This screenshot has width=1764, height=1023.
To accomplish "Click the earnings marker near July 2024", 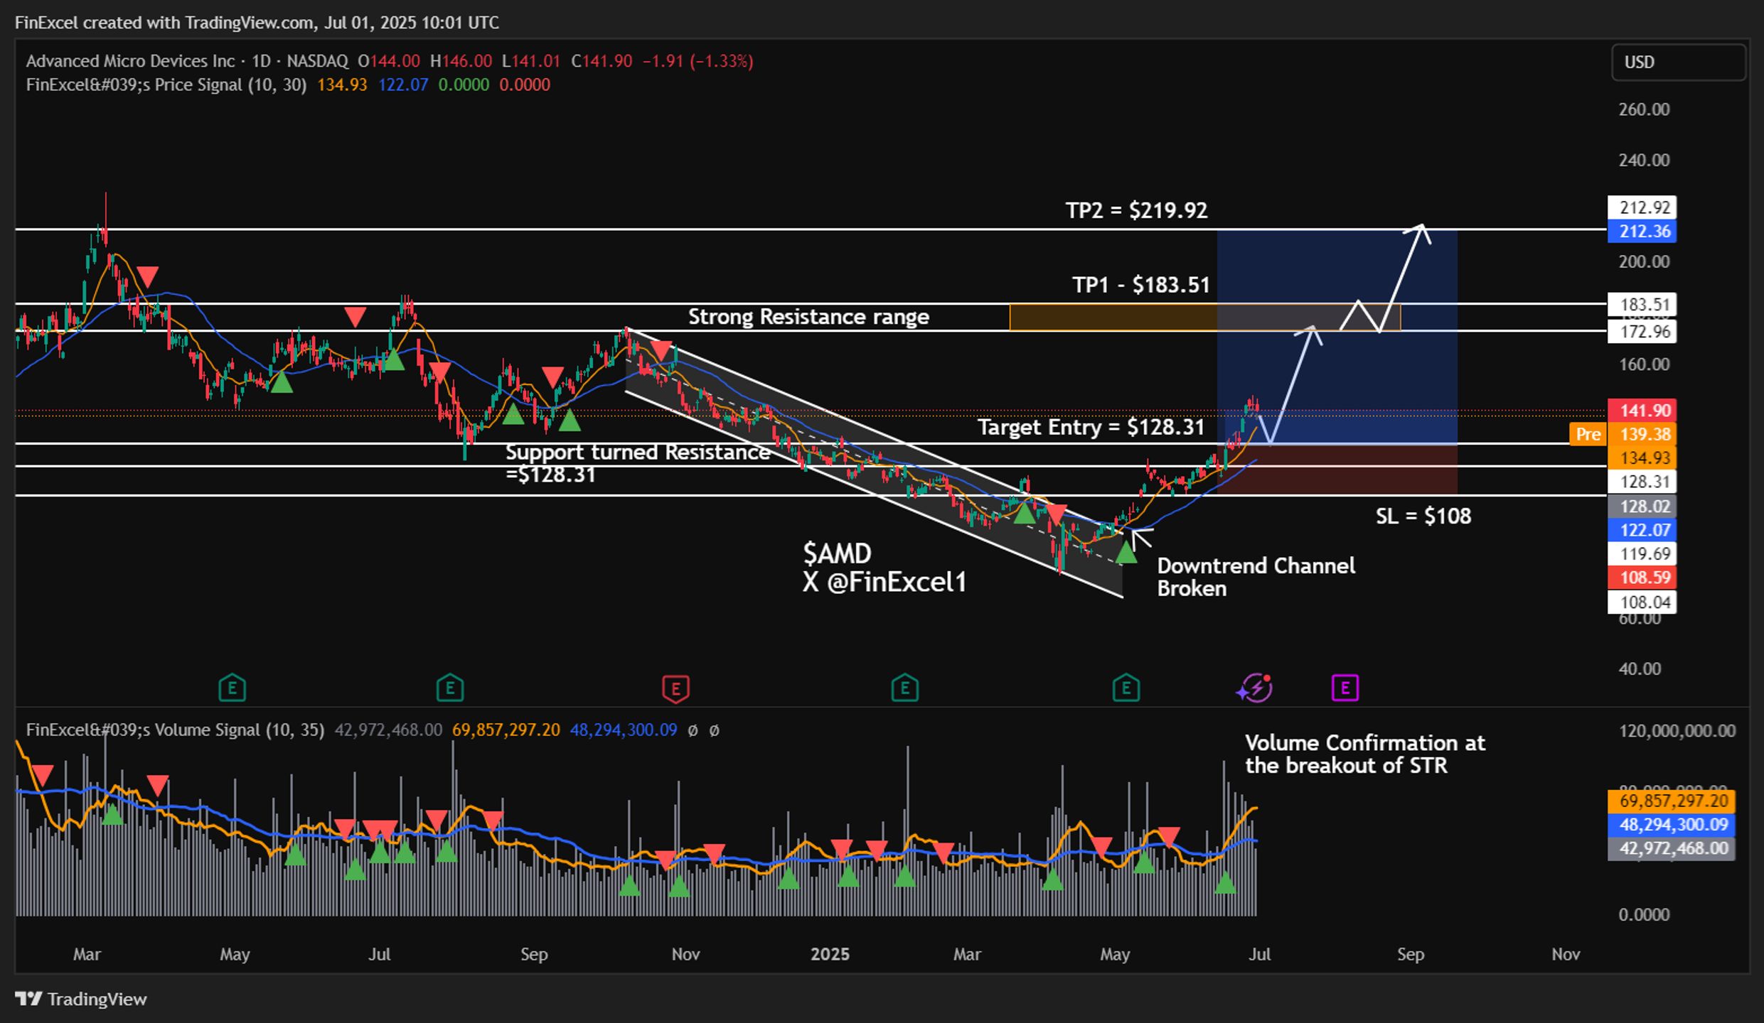I will pyautogui.click(x=449, y=688).
